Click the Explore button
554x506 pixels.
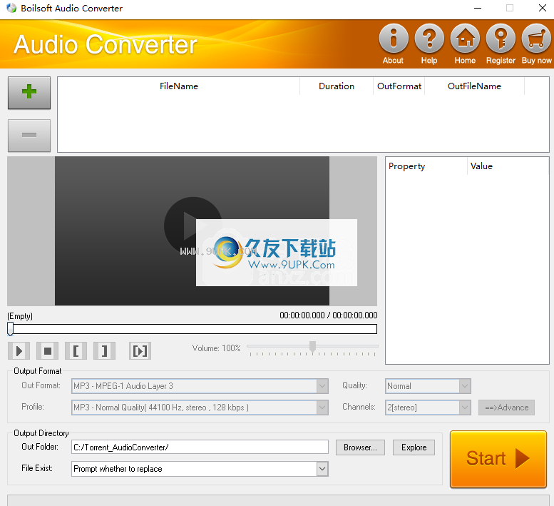click(414, 447)
